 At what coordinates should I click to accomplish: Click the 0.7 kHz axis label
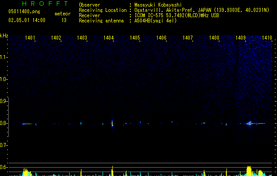tap(4, 145)
